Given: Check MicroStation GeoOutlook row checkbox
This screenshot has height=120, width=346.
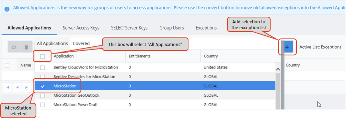Looking at the screenshot, I should [43, 96].
